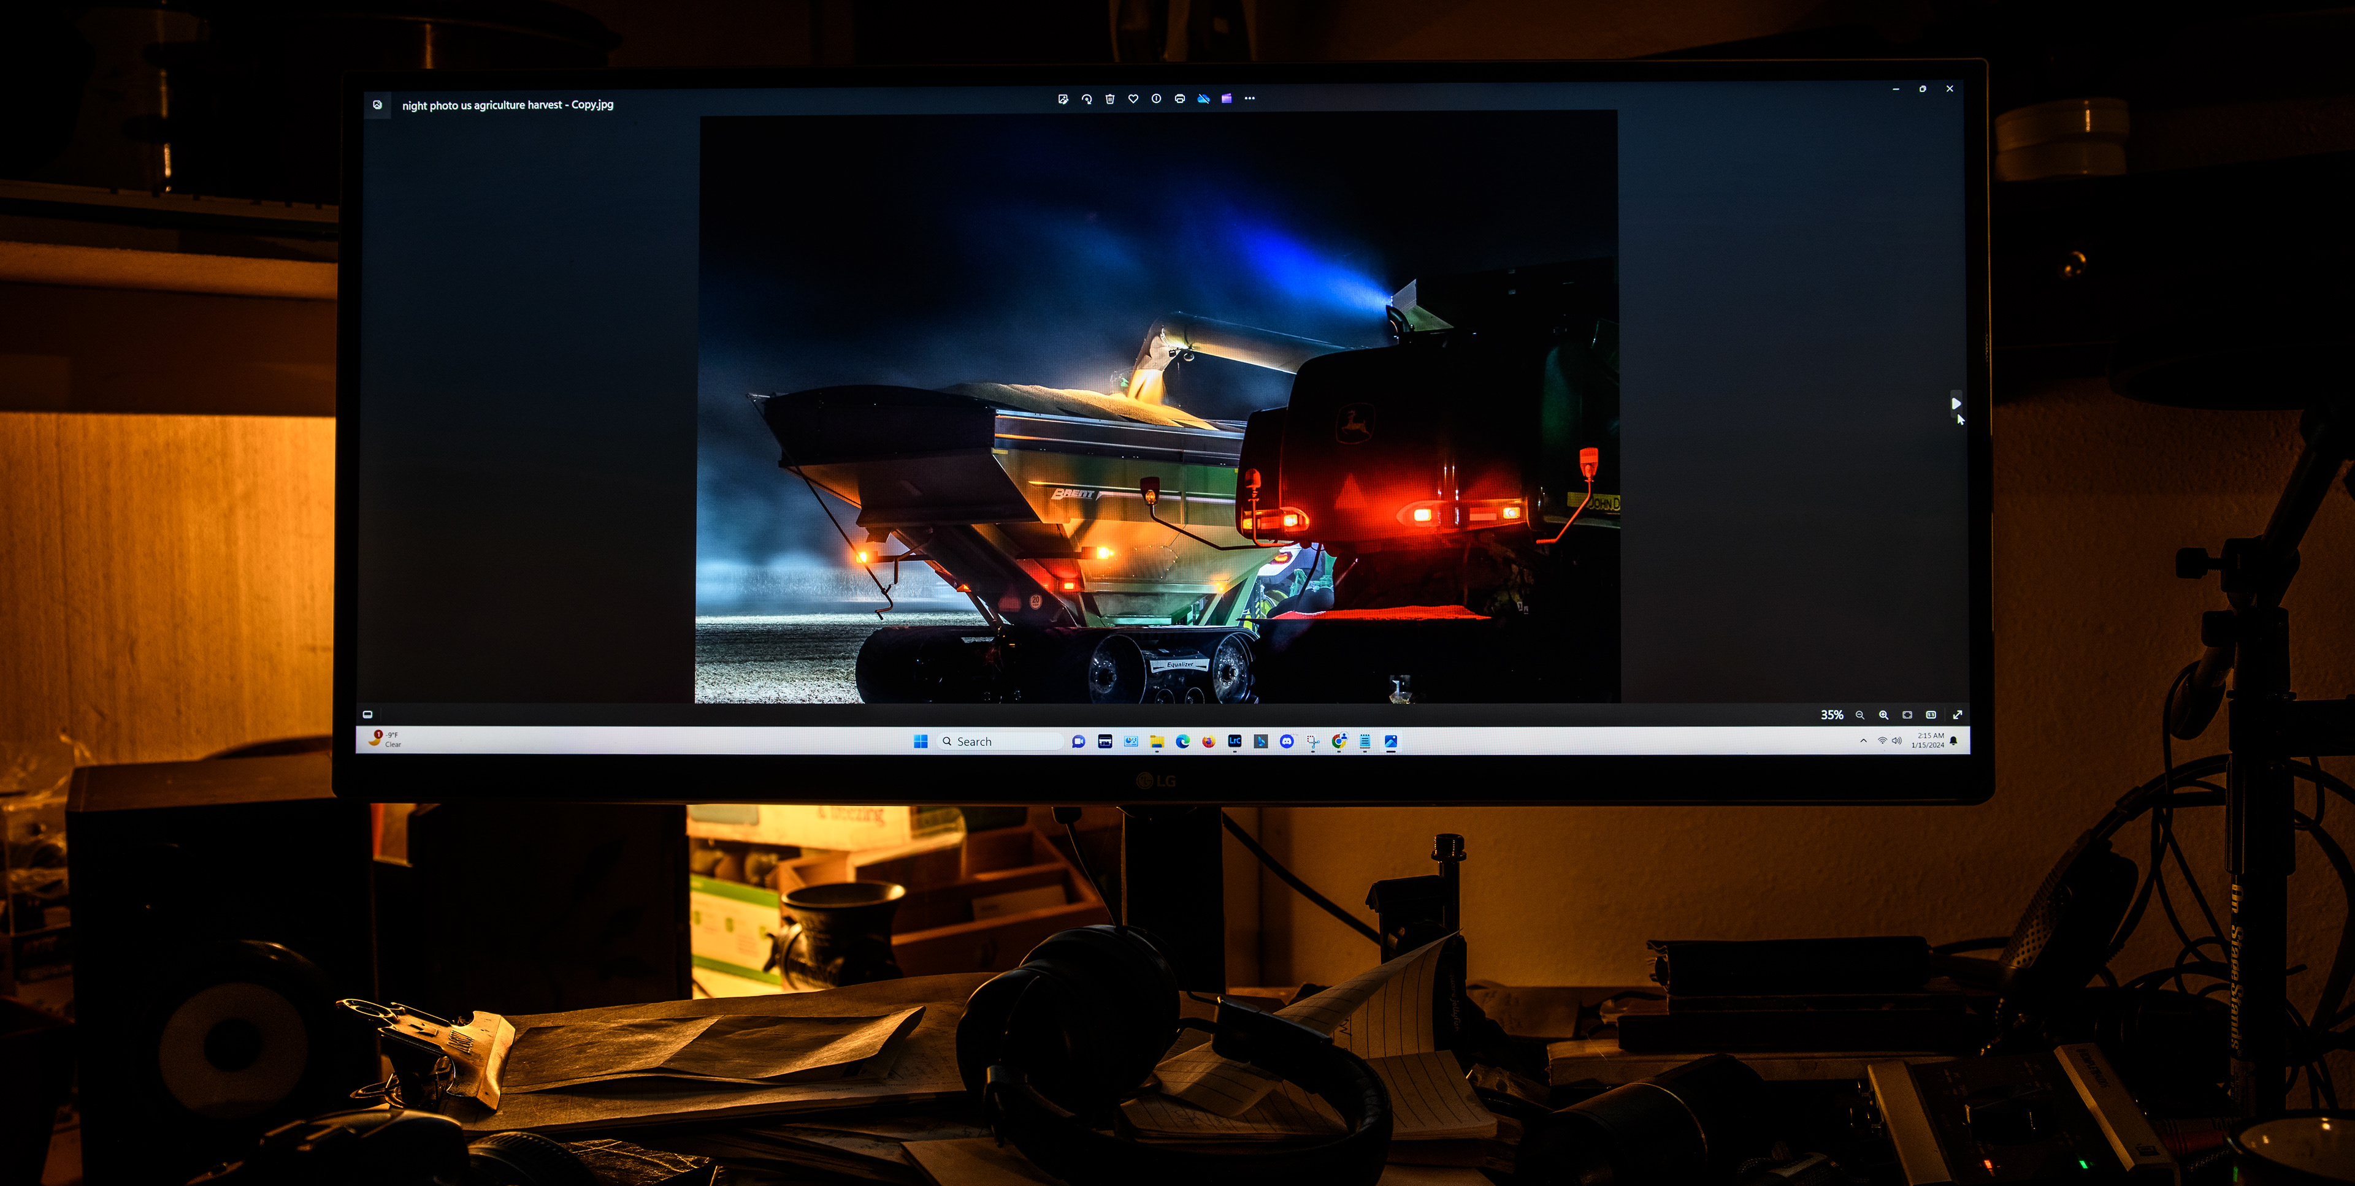Image resolution: width=2355 pixels, height=1186 pixels.
Task: Open the See more three-dots menu
Action: click(x=1250, y=99)
